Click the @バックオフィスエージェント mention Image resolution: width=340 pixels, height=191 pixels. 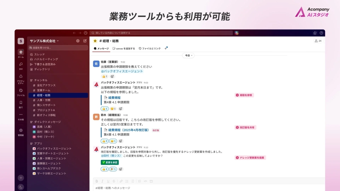[x=122, y=71]
